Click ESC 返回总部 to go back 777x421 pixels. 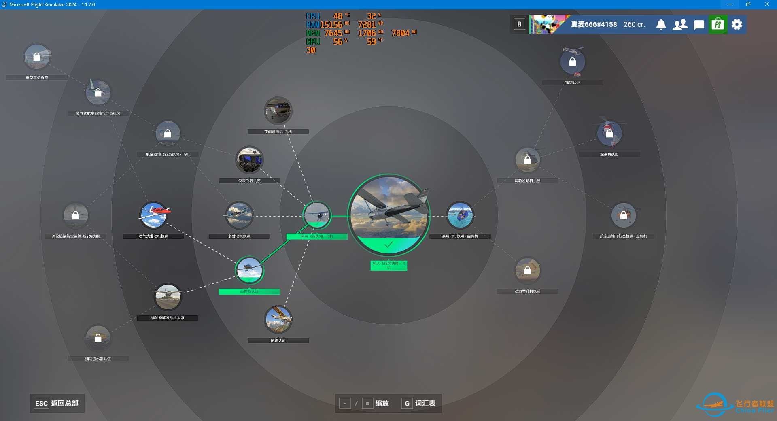(57, 403)
